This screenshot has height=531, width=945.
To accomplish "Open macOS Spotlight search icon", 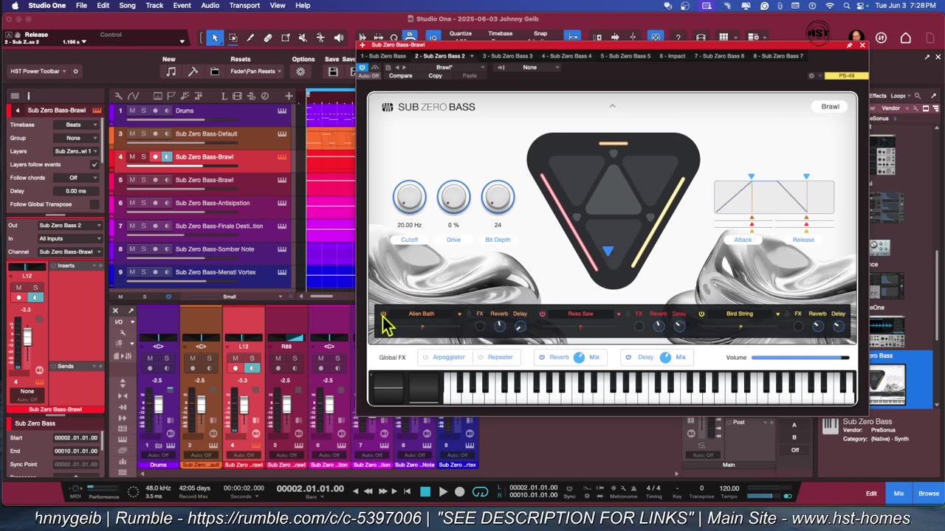I will tap(846, 5).
